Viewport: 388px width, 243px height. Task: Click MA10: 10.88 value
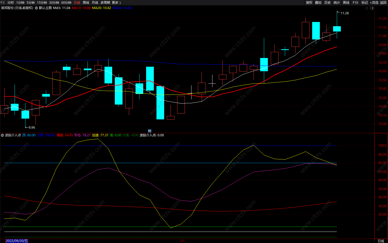click(x=81, y=8)
